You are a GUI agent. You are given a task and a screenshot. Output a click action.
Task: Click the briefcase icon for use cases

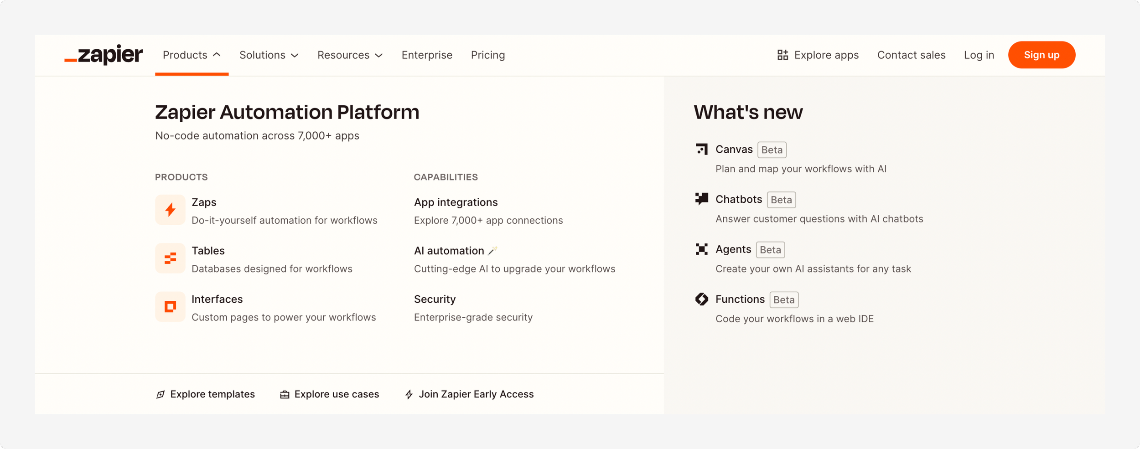click(285, 394)
